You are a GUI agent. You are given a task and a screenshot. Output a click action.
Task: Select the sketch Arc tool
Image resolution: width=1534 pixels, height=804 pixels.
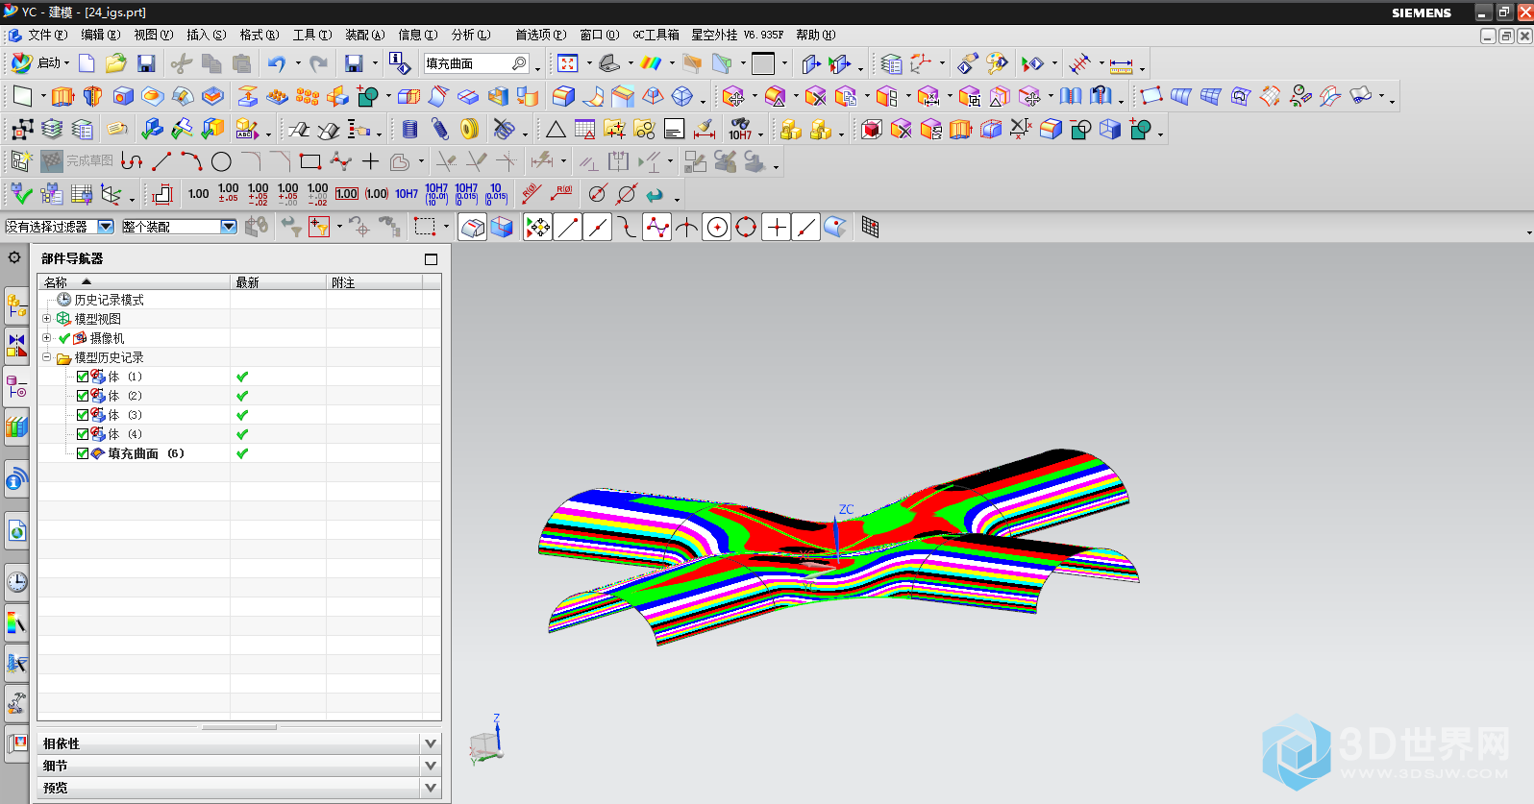(191, 161)
